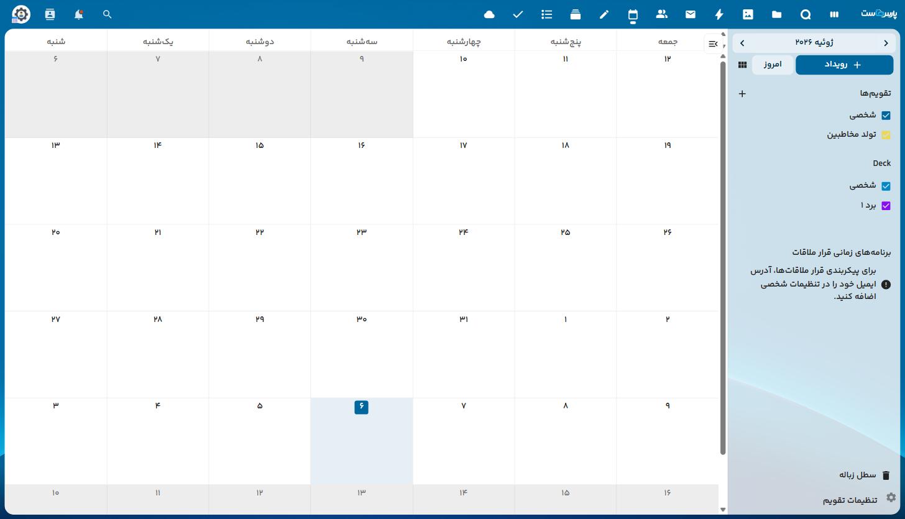The height and width of the screenshot is (519, 905).
Task: Collapse the navigation sidebar toggle
Action: (713, 44)
